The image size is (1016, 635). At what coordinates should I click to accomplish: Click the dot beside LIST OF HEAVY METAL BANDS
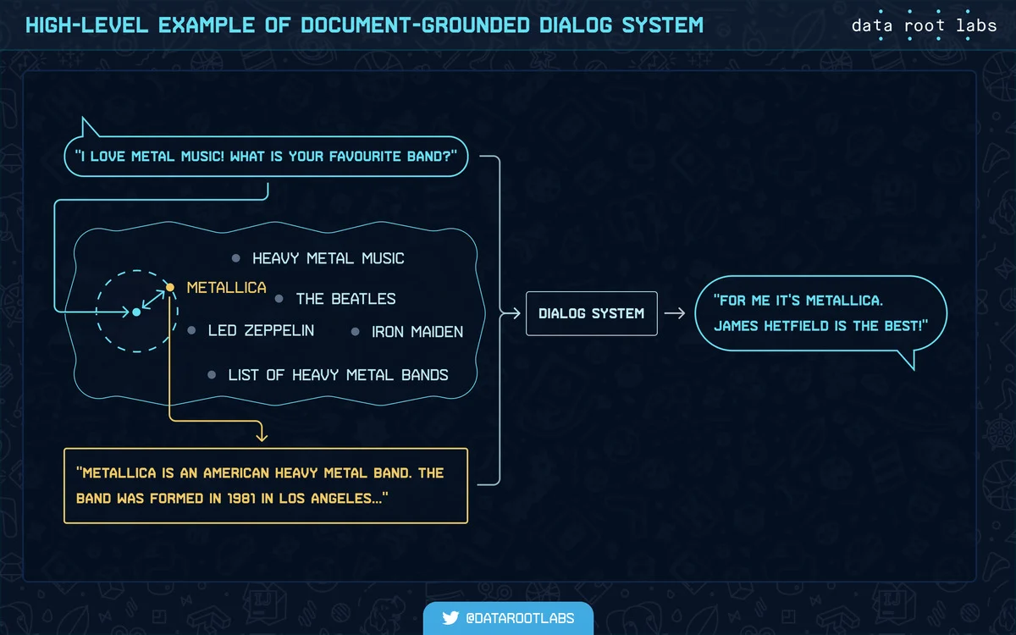pos(212,374)
